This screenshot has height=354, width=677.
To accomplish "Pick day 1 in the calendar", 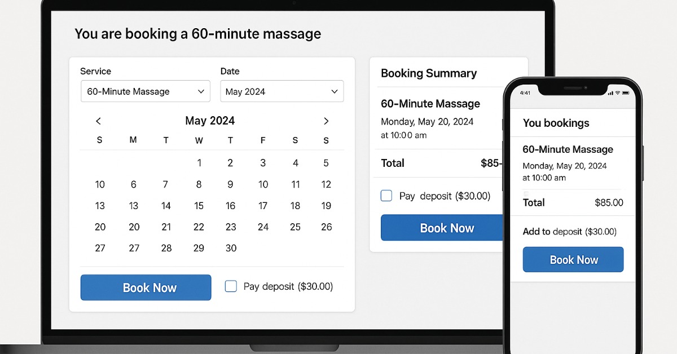I will point(199,163).
